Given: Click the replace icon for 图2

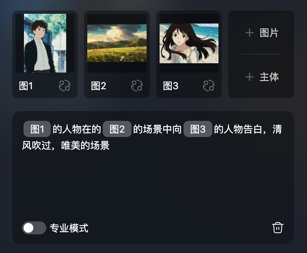Looking at the screenshot, I should point(137,86).
